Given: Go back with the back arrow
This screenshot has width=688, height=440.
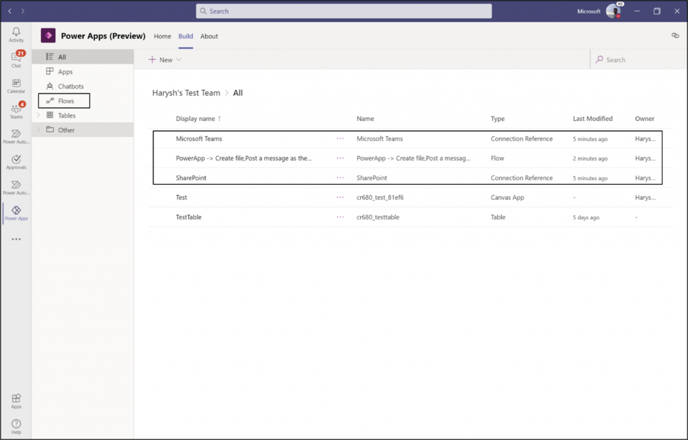Looking at the screenshot, I should [9, 11].
